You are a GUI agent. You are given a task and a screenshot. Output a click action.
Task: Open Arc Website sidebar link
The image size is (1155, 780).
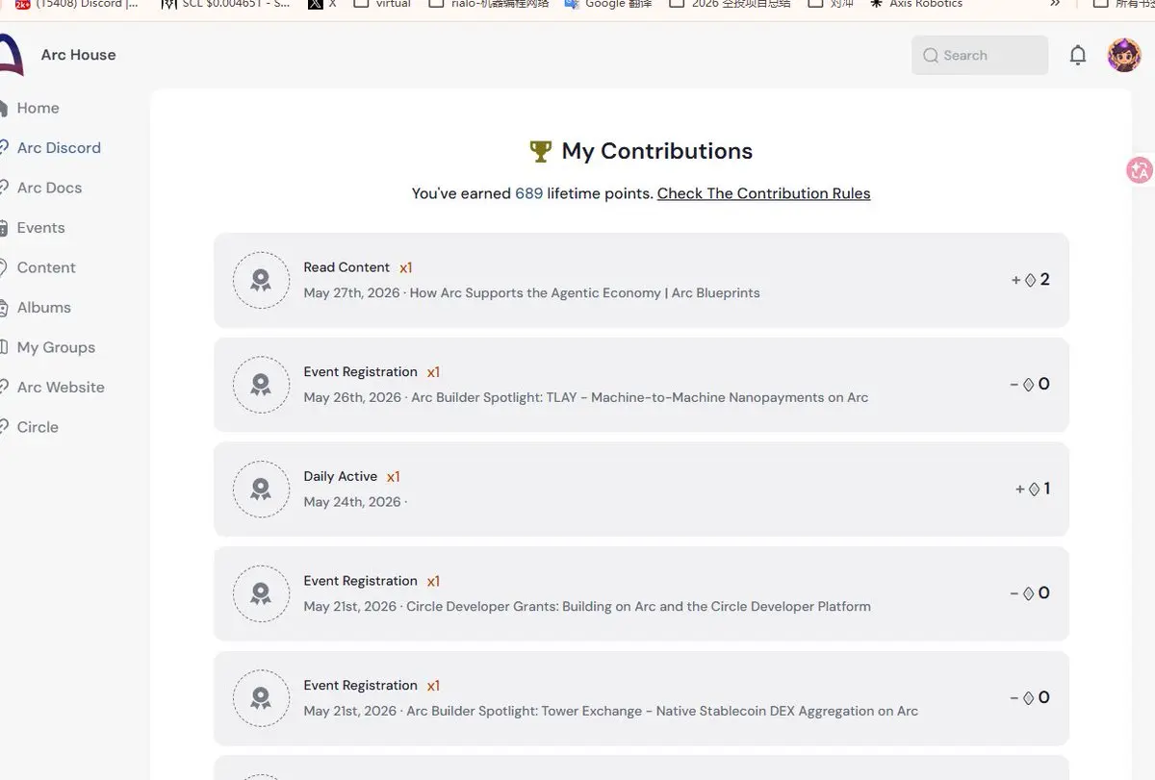coord(61,388)
